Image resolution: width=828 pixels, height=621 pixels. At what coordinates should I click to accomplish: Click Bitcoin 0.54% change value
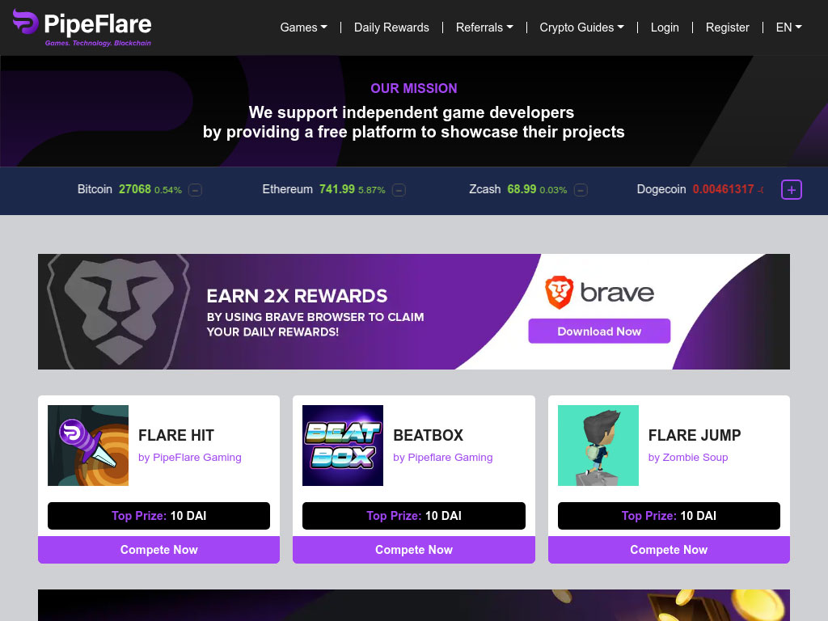[x=168, y=190]
